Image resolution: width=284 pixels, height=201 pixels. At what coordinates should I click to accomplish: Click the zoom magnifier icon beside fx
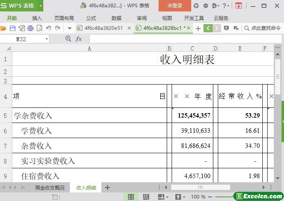point(68,39)
